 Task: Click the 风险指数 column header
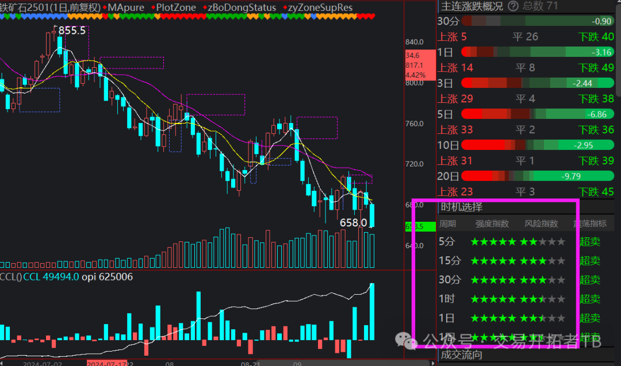tap(542, 224)
